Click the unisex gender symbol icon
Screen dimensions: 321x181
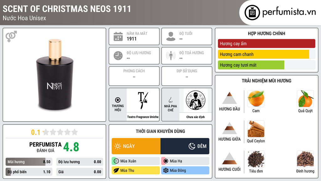pyautogui.click(x=11, y=36)
